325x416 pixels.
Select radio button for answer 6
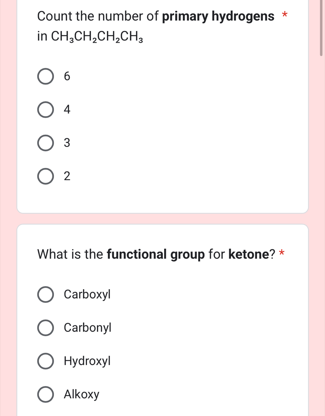[x=45, y=77]
